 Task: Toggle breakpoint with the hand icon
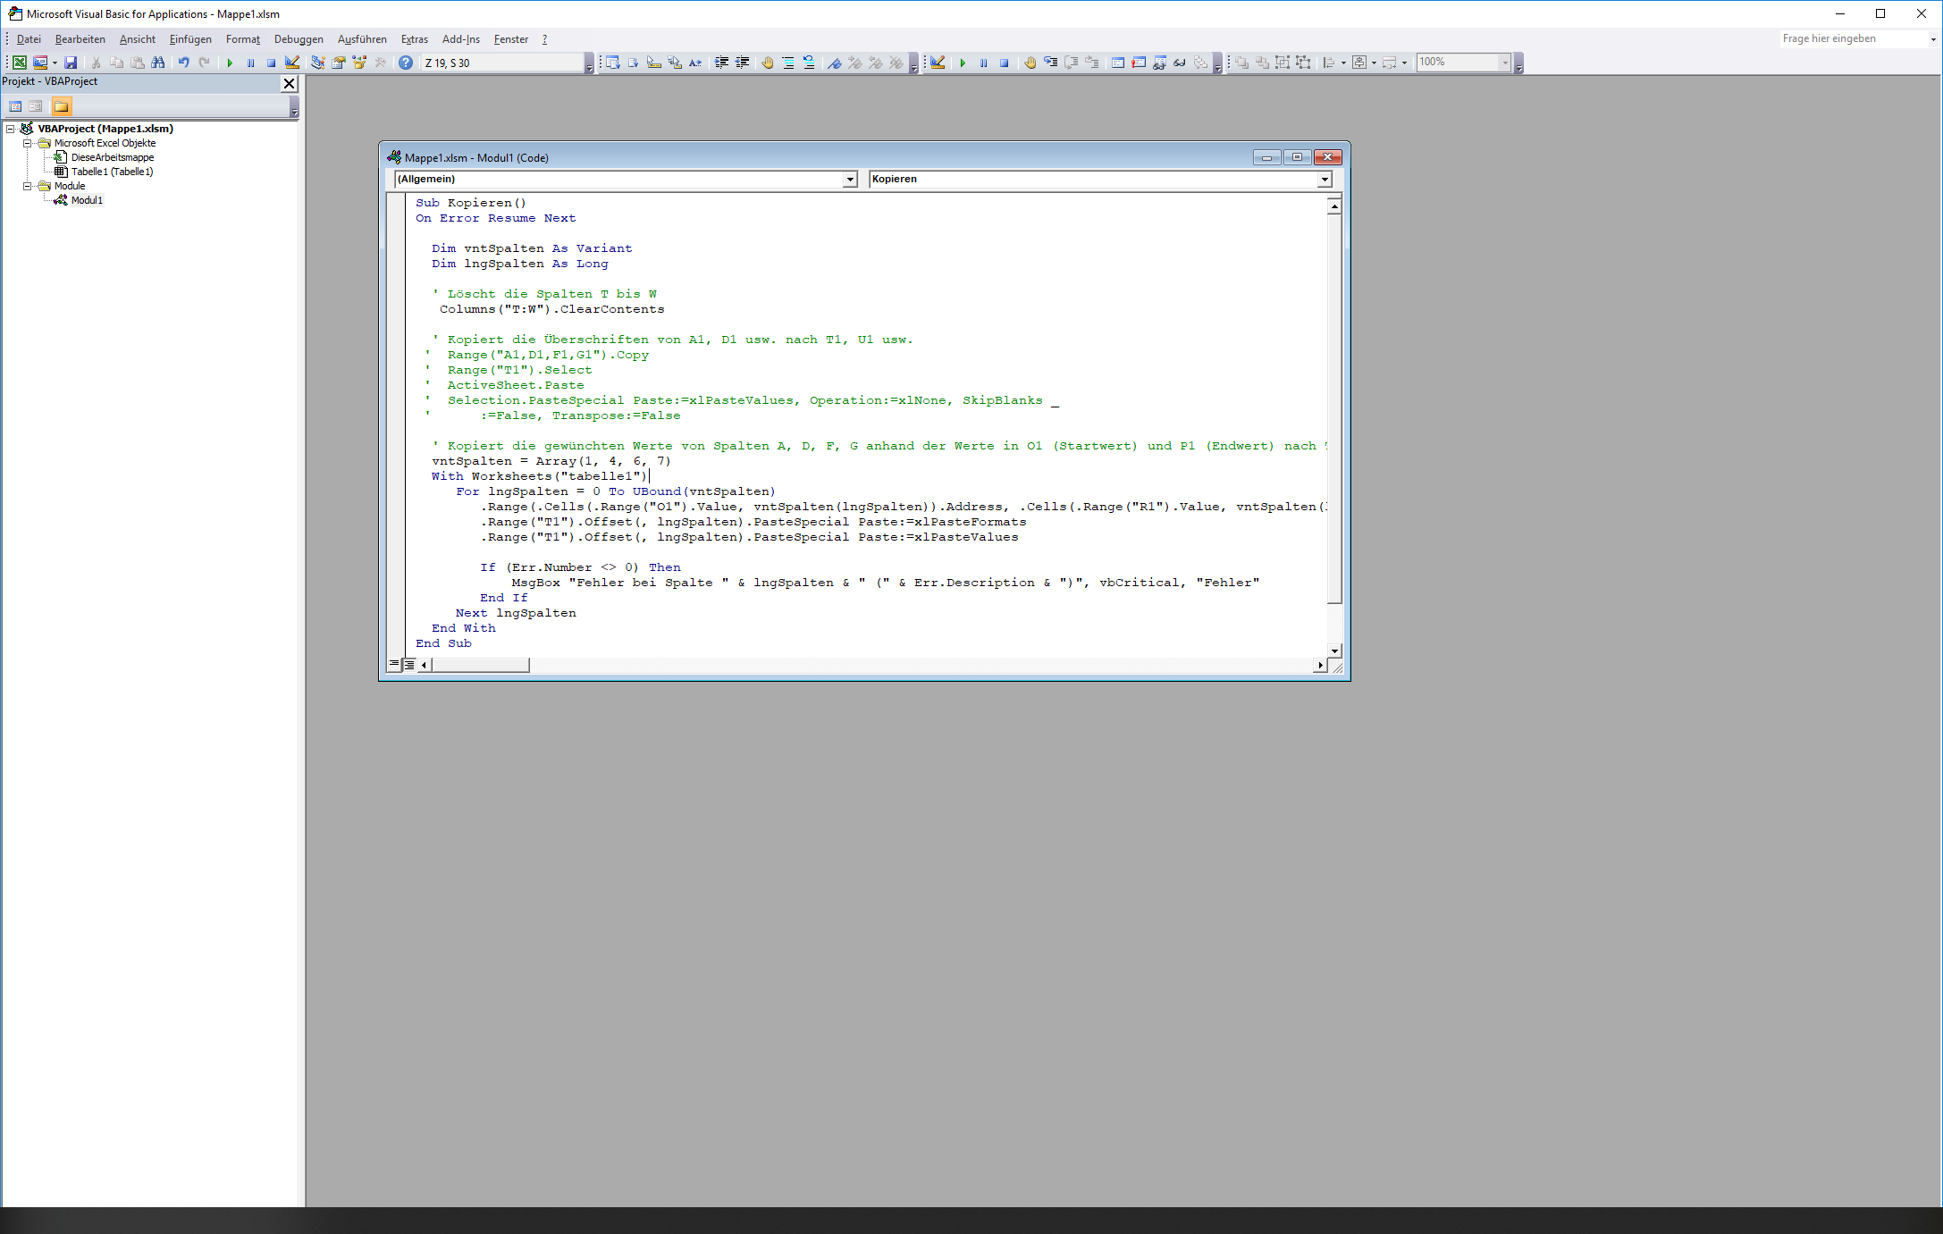pyautogui.click(x=767, y=63)
